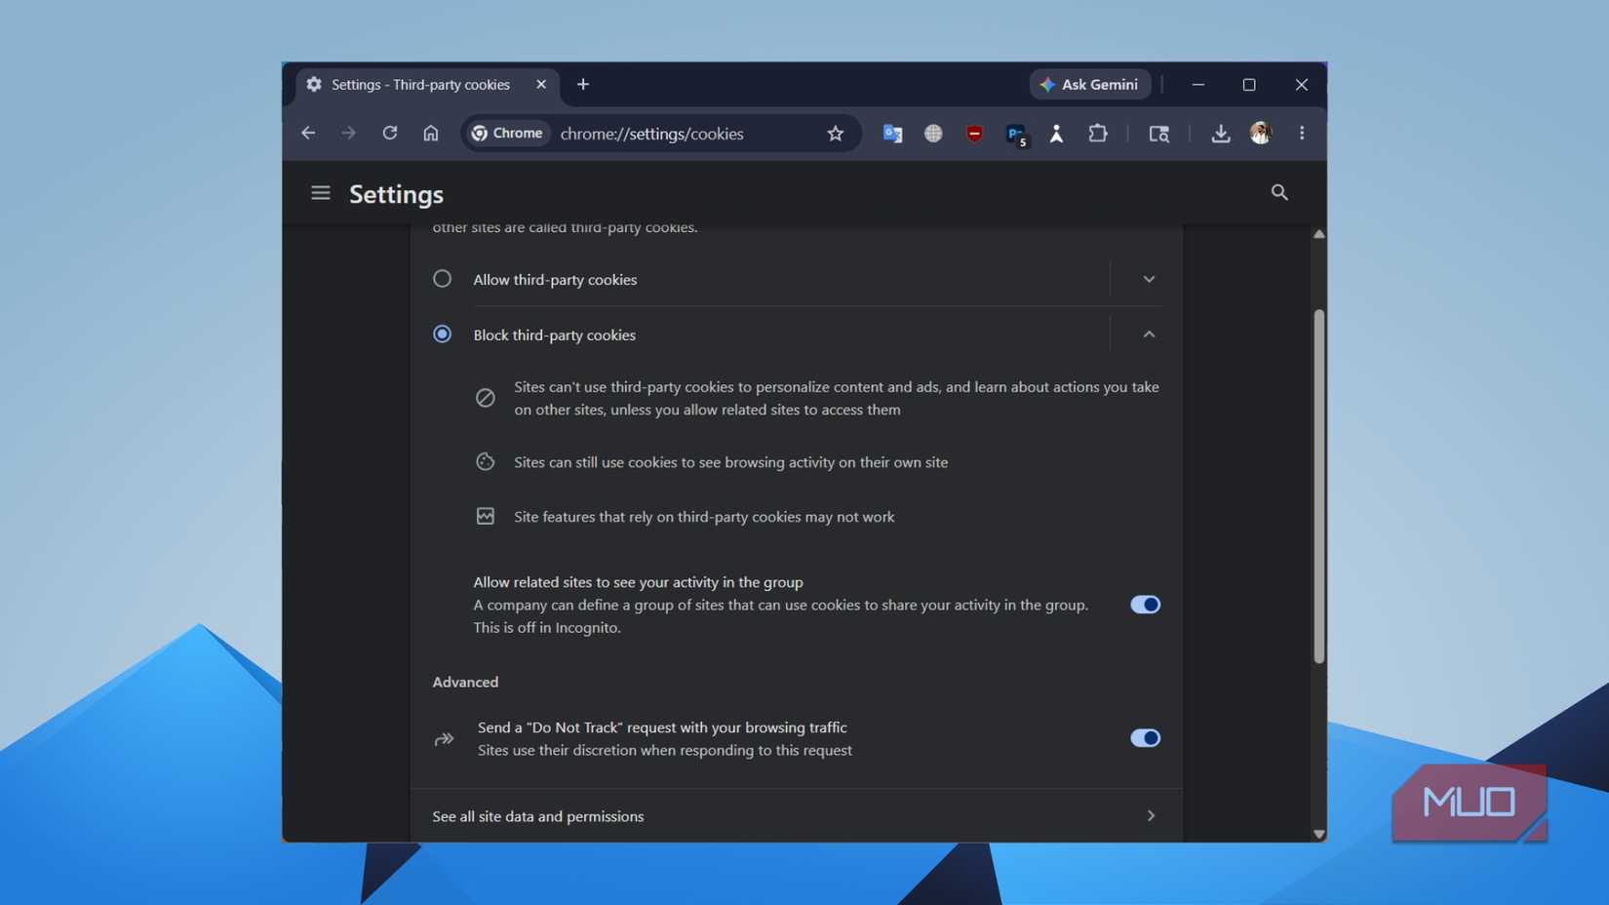
Task: Expand the Allow third-party cookies details
Action: coord(1149,279)
